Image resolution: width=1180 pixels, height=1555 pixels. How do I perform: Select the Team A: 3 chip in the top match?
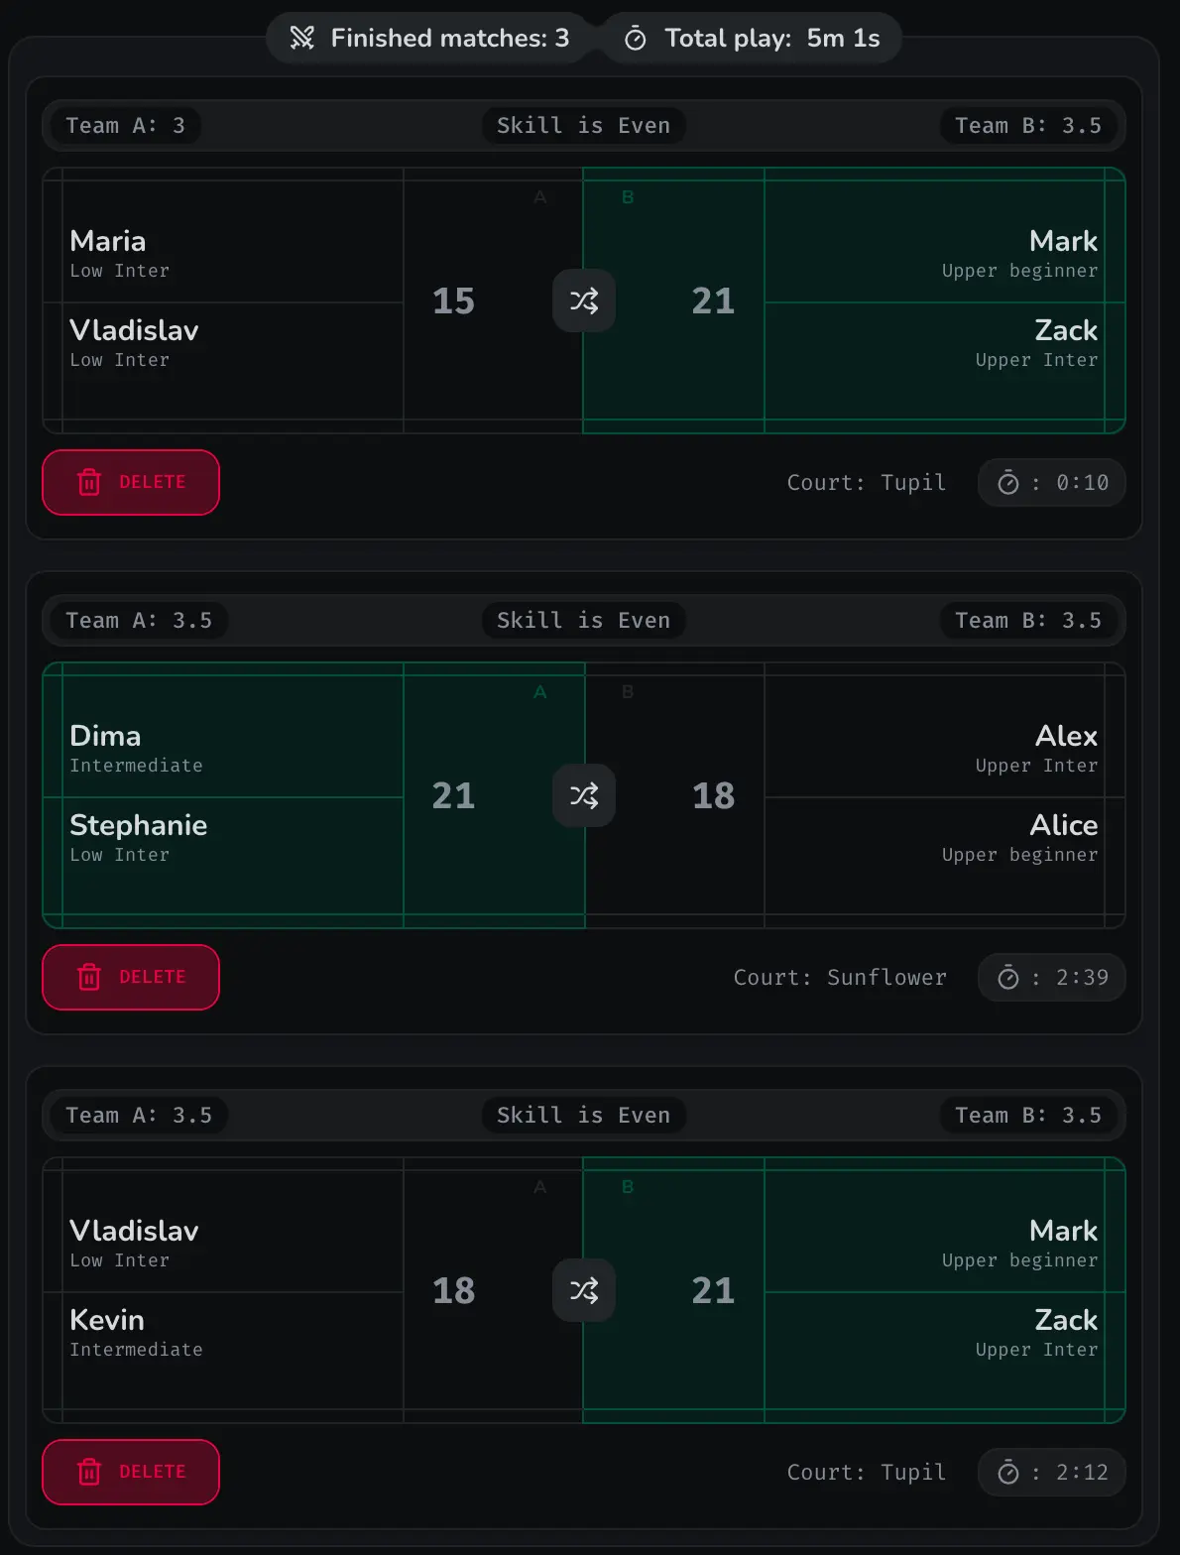[x=125, y=125]
